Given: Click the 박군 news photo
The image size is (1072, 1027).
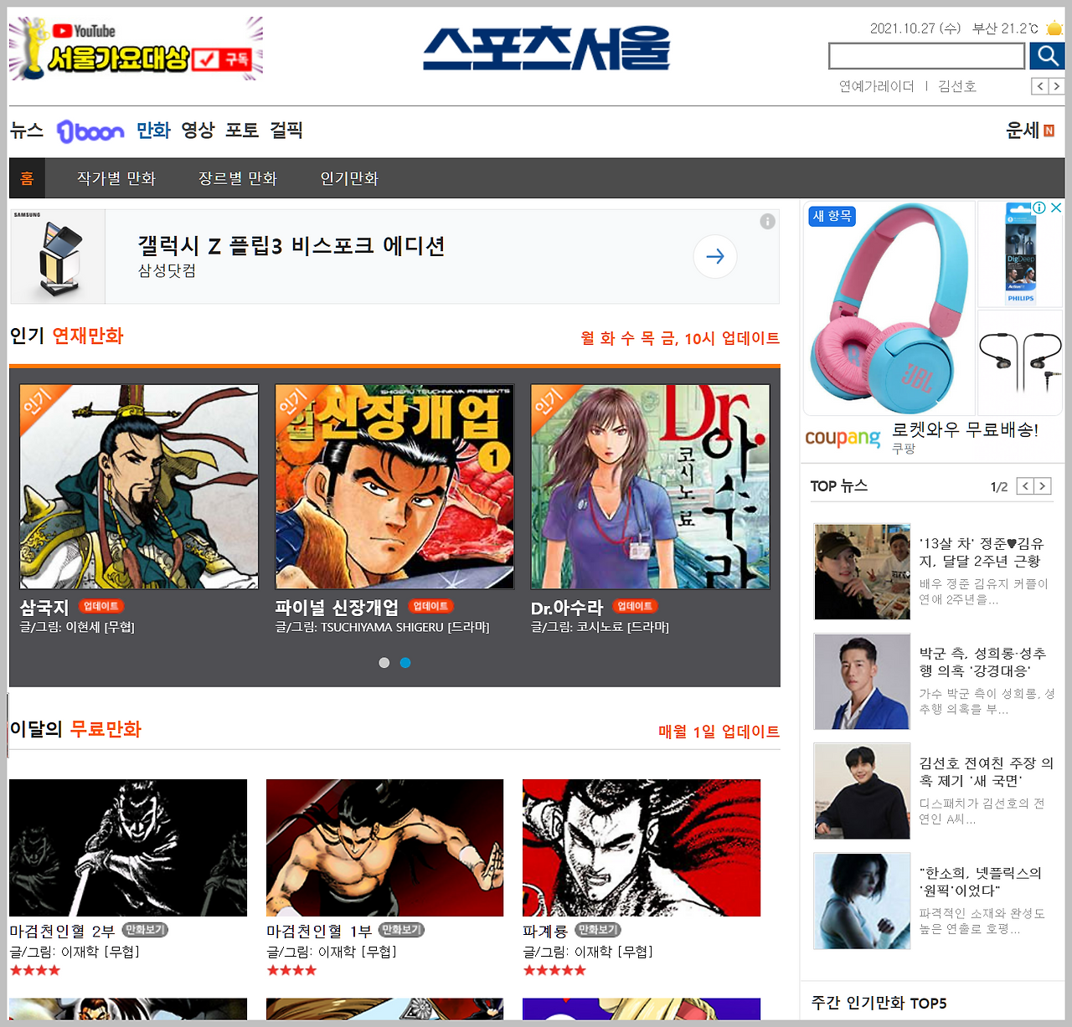Looking at the screenshot, I should coord(862,681).
